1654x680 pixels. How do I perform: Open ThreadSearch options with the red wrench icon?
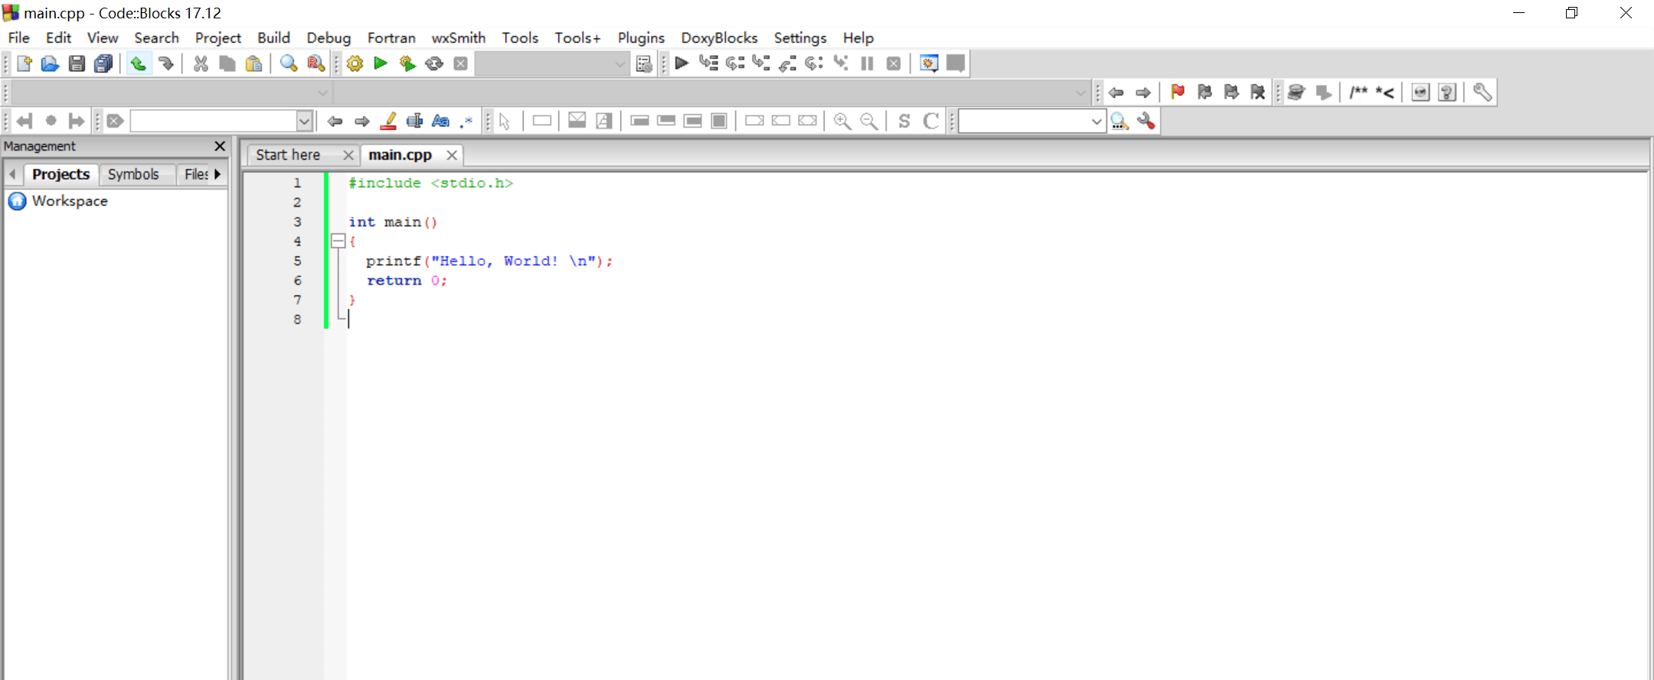point(1146,121)
